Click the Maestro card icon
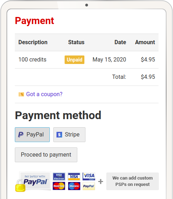Screen dimensions: 173x199 pos(74,186)
